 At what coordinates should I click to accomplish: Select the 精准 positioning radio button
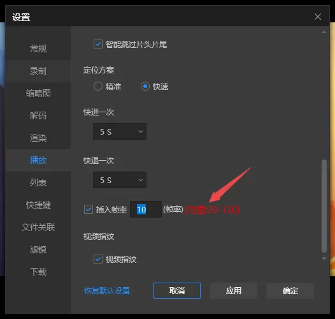tap(98, 87)
